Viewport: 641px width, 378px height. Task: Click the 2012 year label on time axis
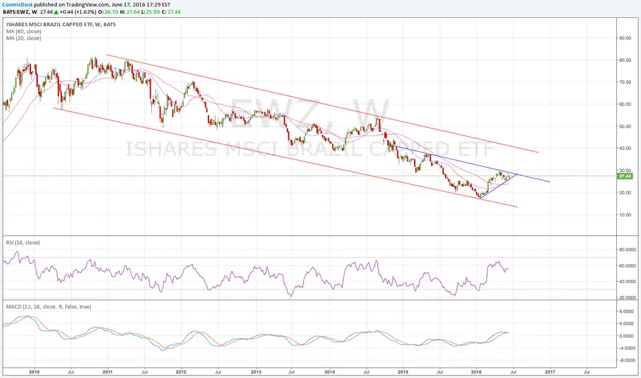pyautogui.click(x=181, y=373)
